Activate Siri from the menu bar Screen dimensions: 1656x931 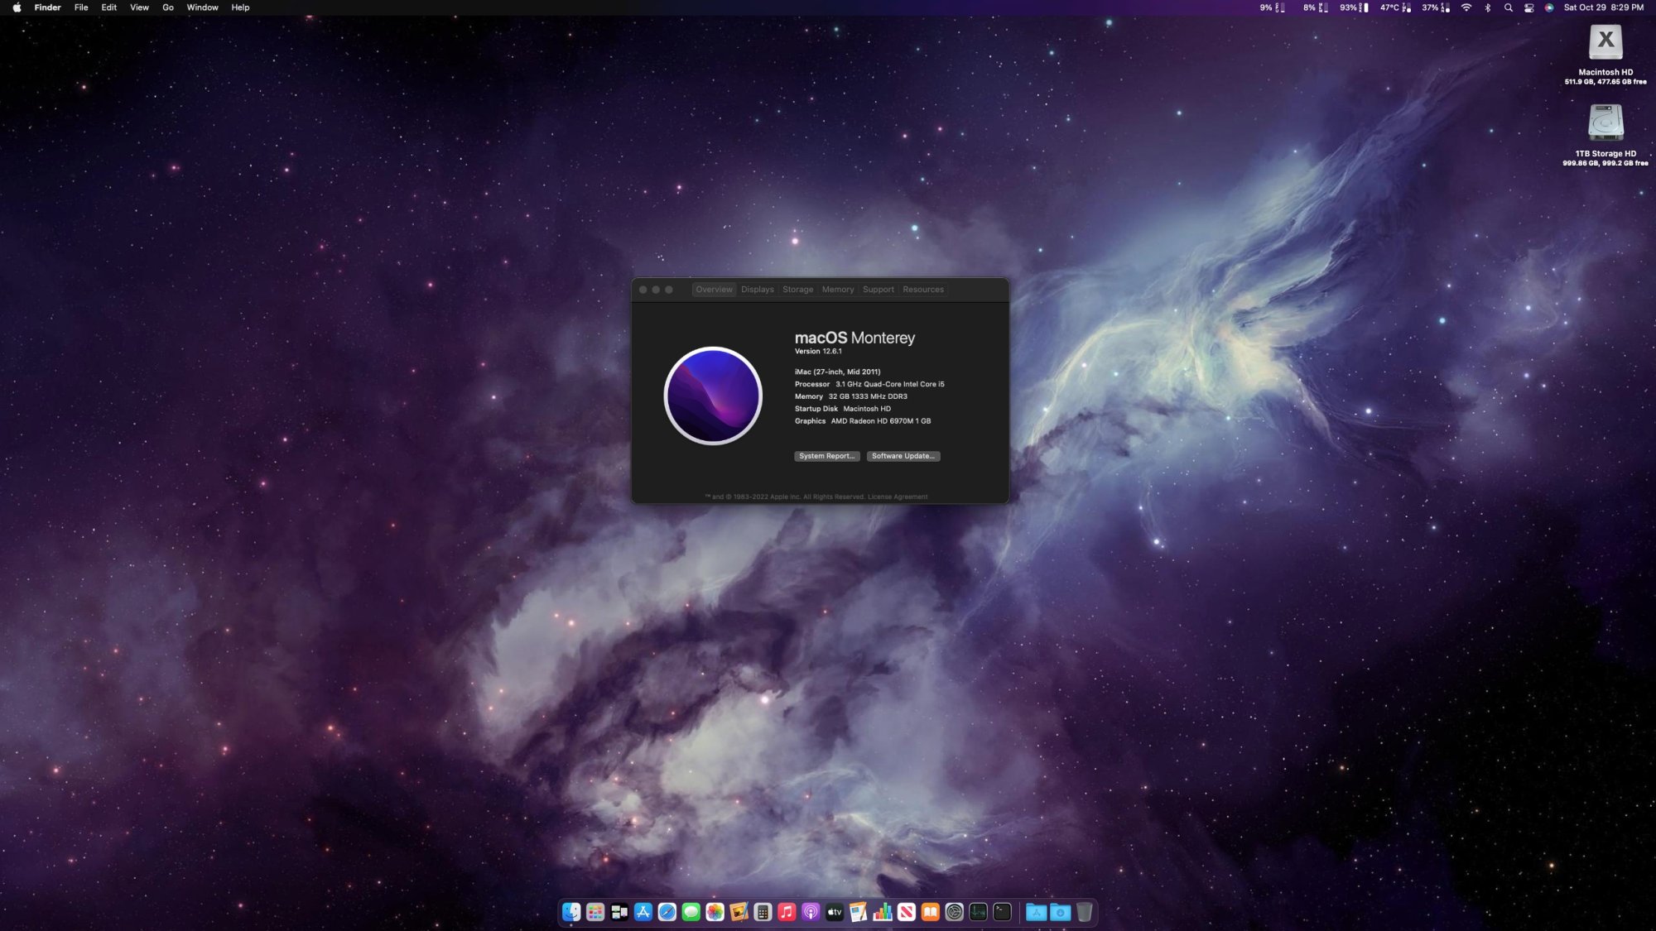[x=1548, y=7]
